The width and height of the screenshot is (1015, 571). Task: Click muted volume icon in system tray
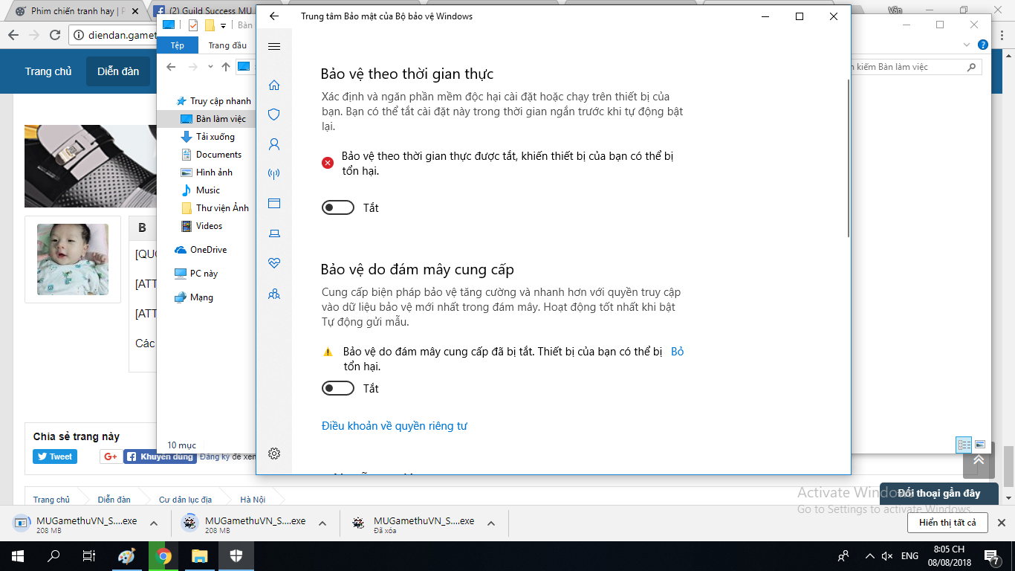point(886,556)
